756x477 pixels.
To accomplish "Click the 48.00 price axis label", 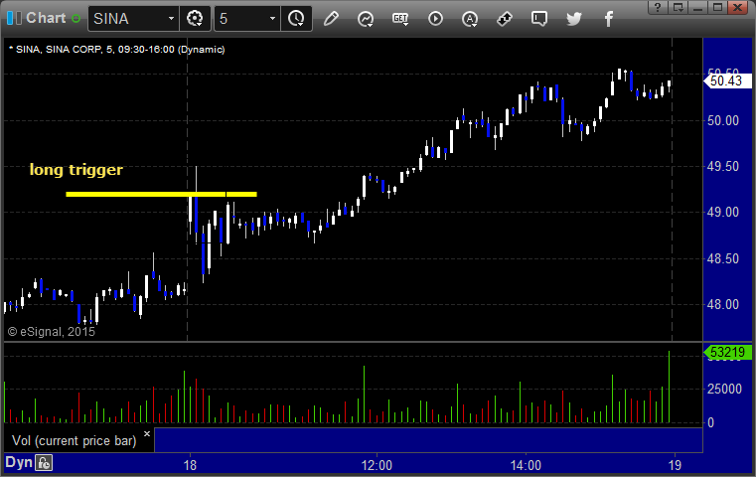I will click(723, 304).
